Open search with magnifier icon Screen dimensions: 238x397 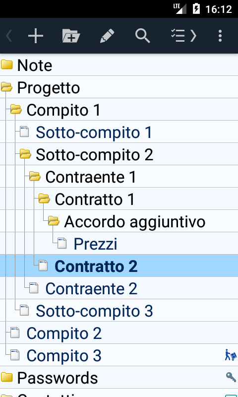(x=143, y=36)
